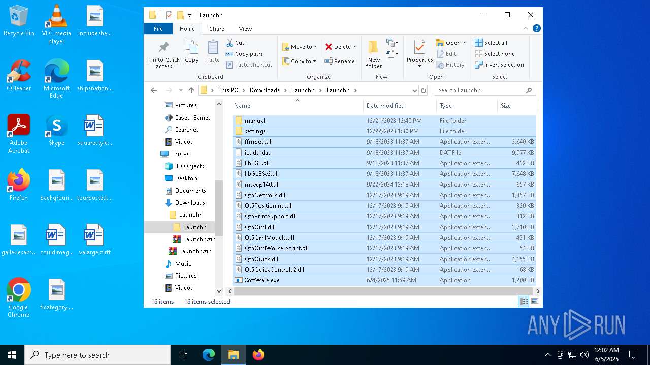650x365 pixels.
Task: Click Rename in the Organize group
Action: coord(340,61)
